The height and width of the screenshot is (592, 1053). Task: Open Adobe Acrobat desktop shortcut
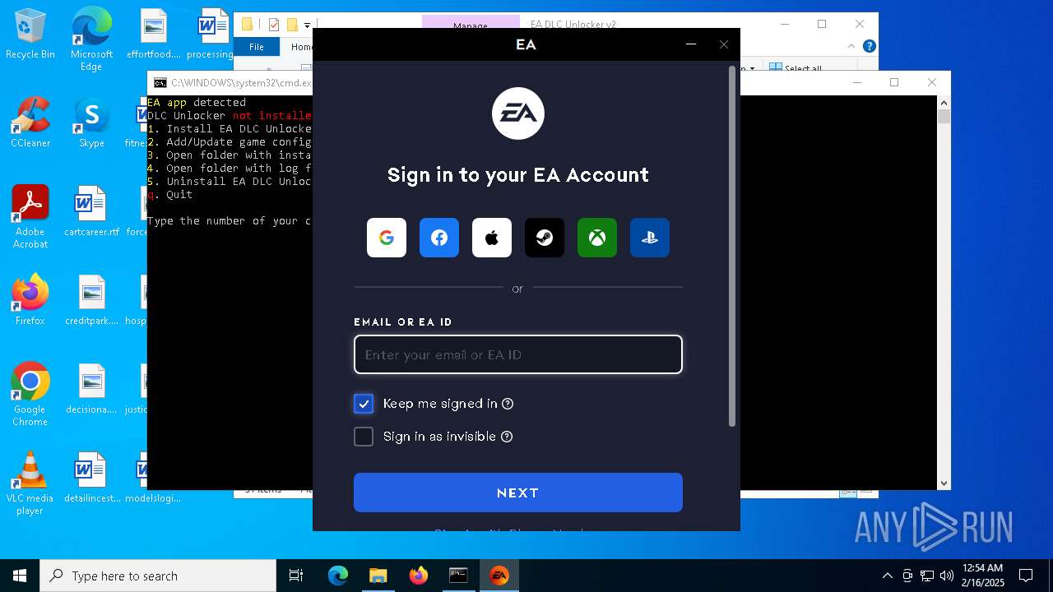30,216
